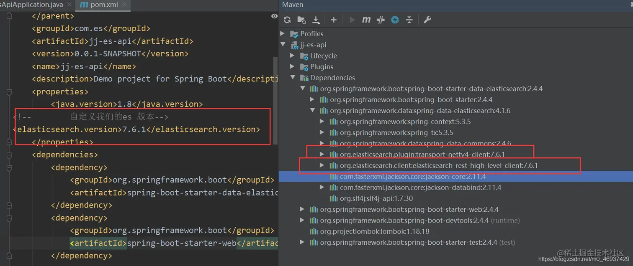633x266 pixels.
Task: Expand spring-boot-starter-test:2.4.4 arrow
Action: point(302,242)
